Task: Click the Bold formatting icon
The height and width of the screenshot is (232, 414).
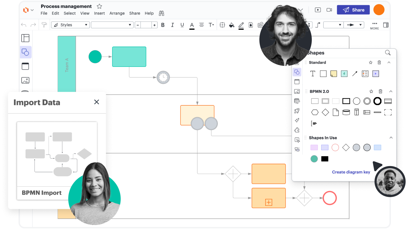Action: click(163, 25)
